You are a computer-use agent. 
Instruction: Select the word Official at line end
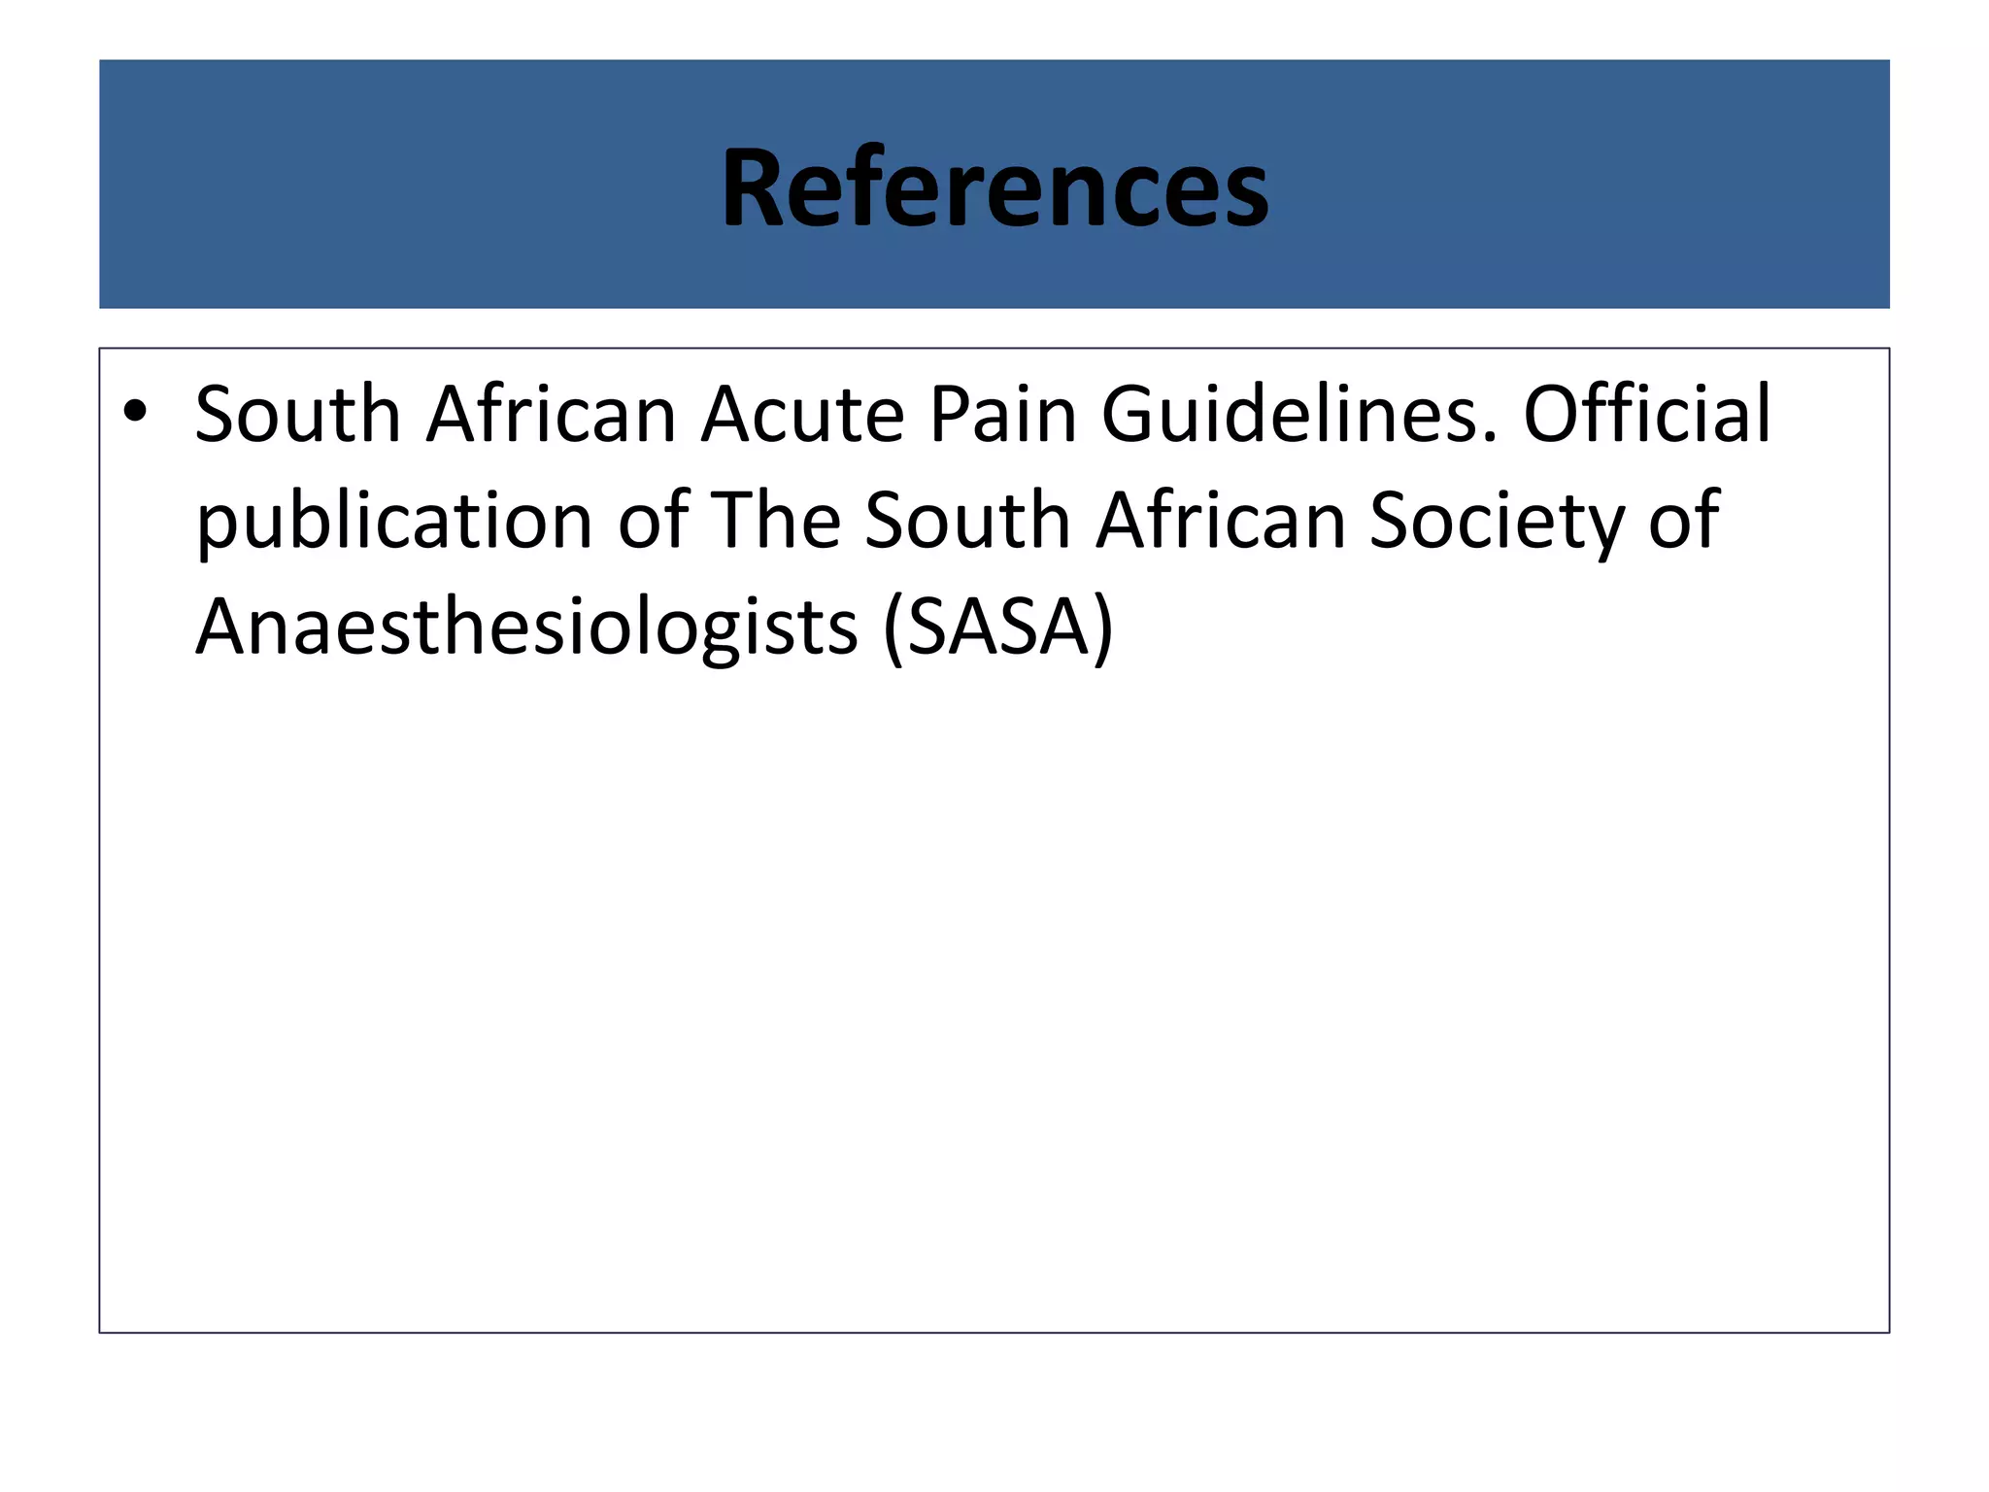[x=1647, y=413]
